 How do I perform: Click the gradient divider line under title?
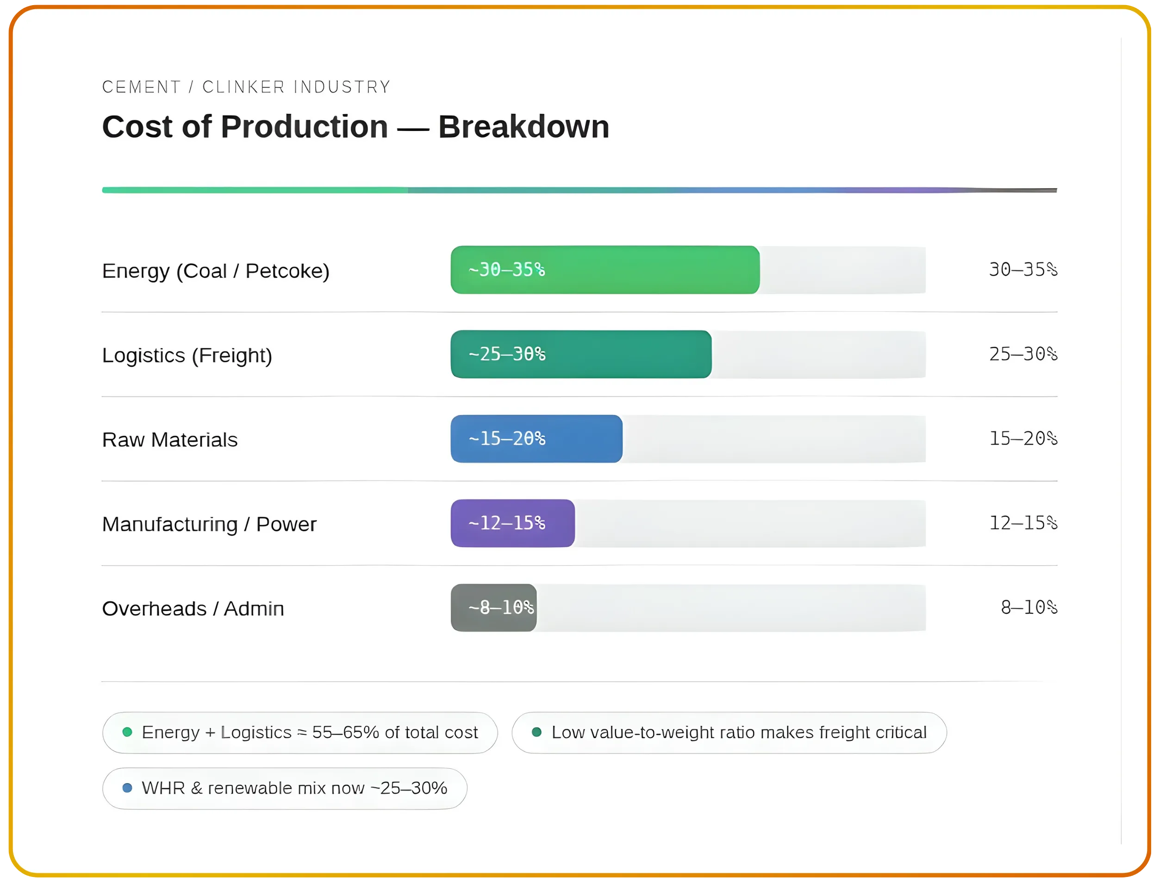click(579, 190)
